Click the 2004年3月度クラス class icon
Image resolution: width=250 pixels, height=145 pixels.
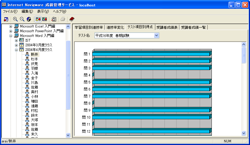[x=22, y=45]
